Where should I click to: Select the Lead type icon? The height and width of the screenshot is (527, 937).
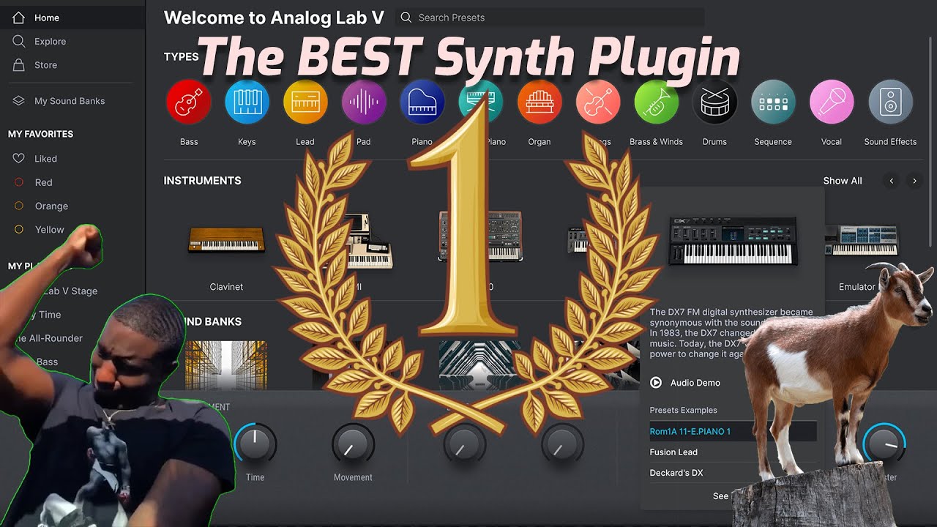(x=305, y=102)
